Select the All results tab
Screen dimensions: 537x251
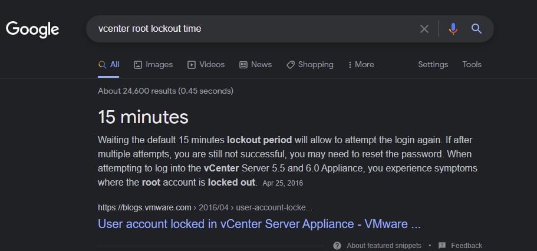[108, 65]
